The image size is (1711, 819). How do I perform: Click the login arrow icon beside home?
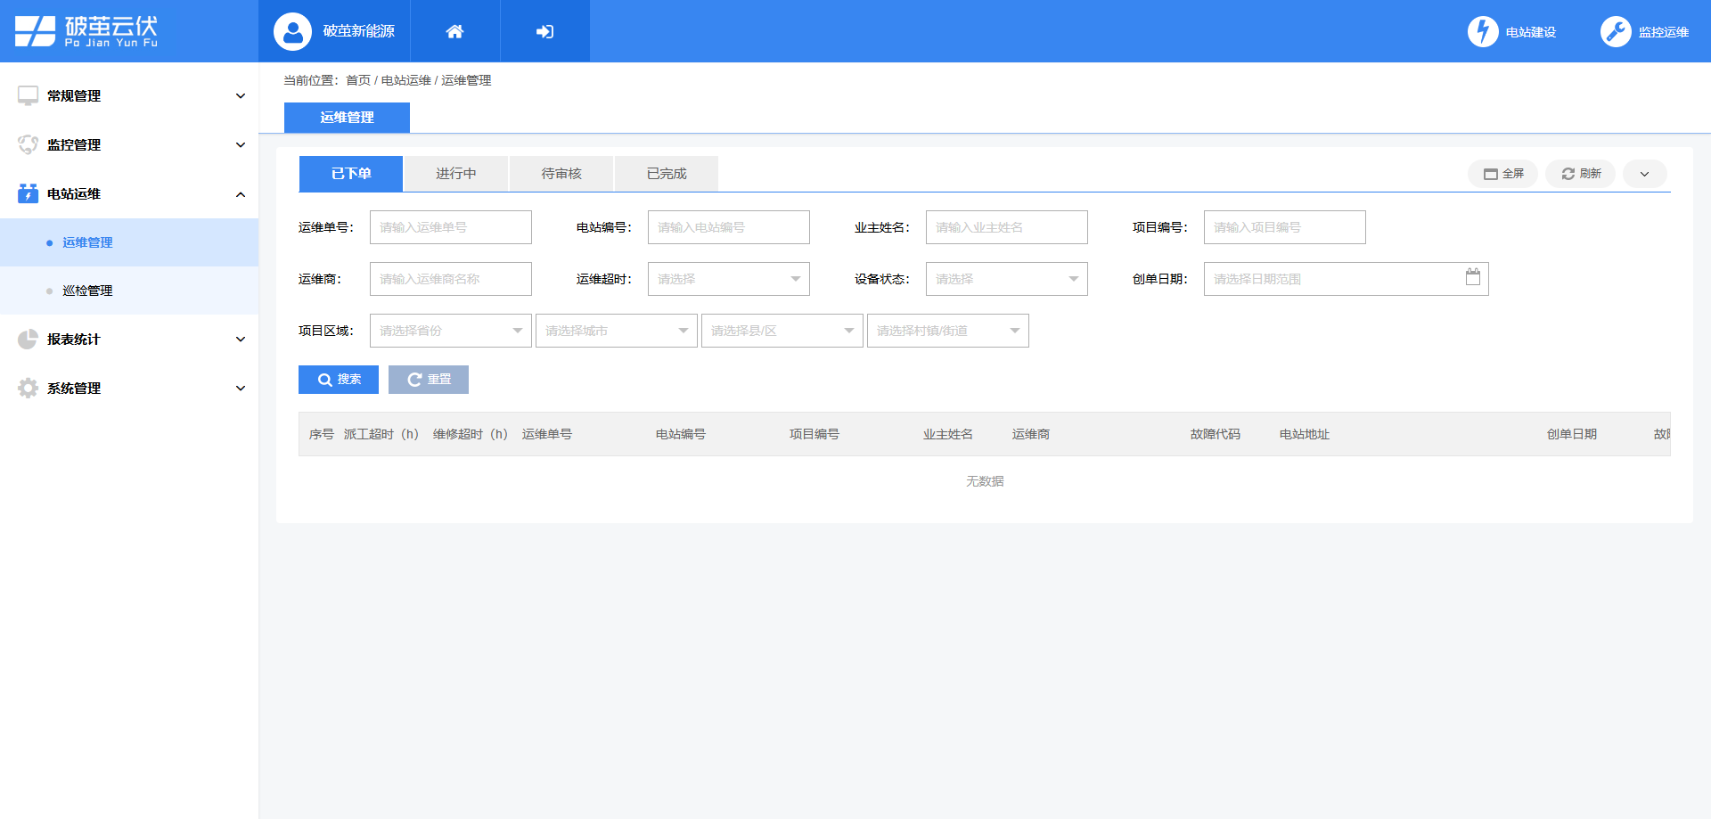click(x=544, y=30)
